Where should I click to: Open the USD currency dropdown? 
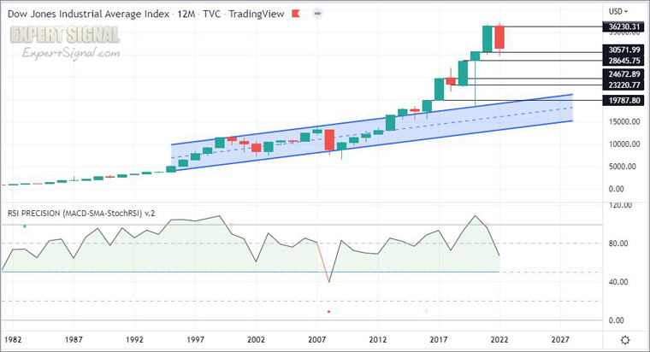tap(618, 11)
